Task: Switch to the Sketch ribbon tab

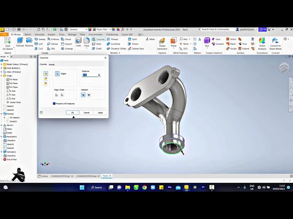Action: (x=27, y=35)
